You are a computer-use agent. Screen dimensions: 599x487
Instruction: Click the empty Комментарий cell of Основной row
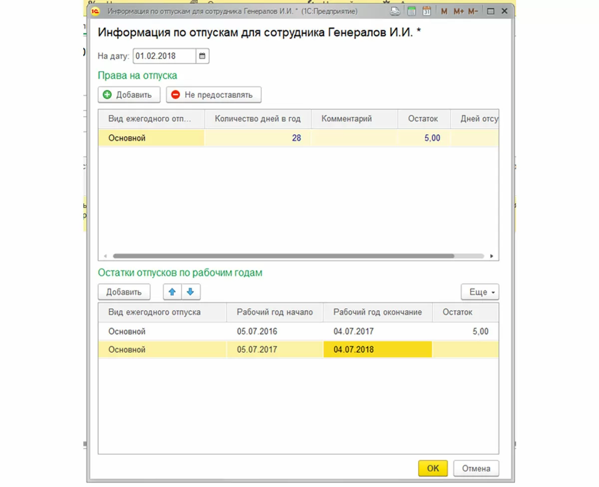tap(354, 138)
